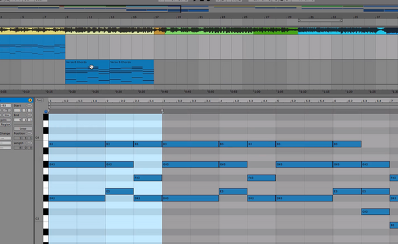This screenshot has width=398, height=244.
Task: Select the light green waveform section
Action: pos(209,31)
